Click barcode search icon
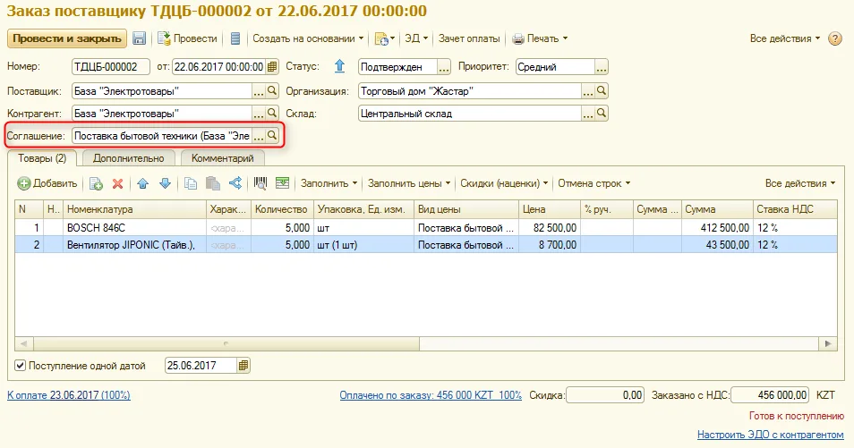This screenshot has height=448, width=854. [x=260, y=183]
